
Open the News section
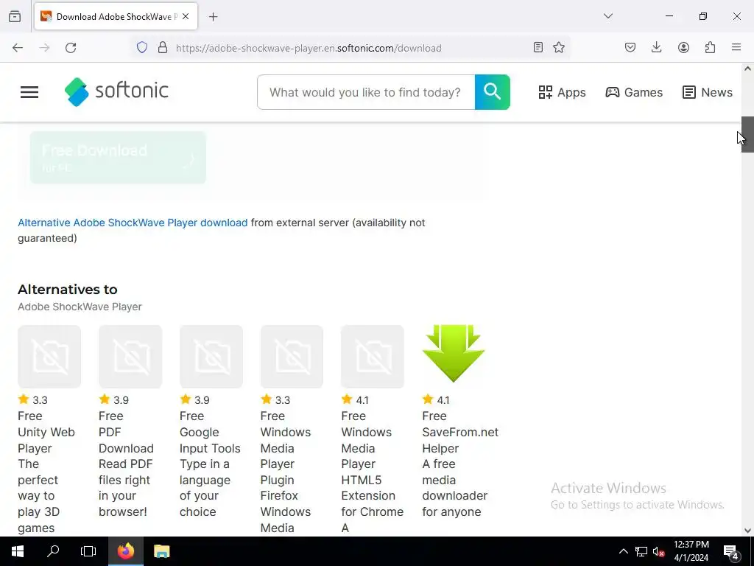(x=708, y=92)
